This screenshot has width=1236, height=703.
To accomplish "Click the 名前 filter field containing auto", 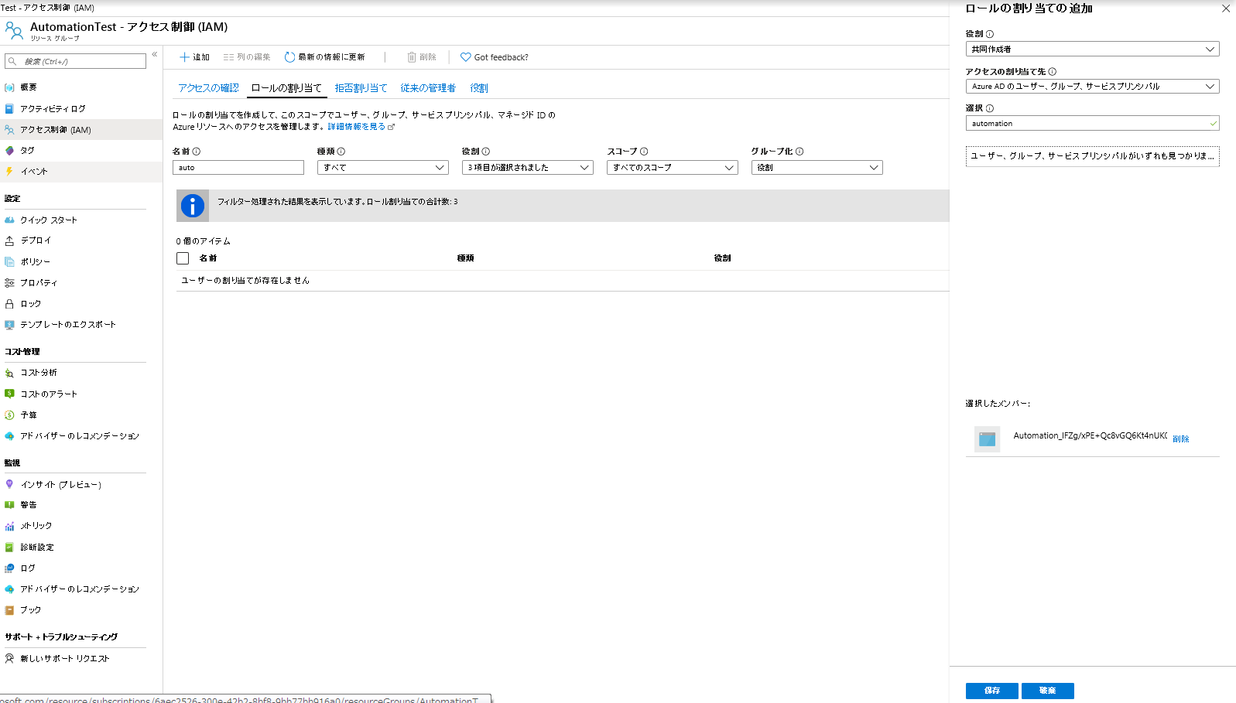I will pyautogui.click(x=238, y=168).
